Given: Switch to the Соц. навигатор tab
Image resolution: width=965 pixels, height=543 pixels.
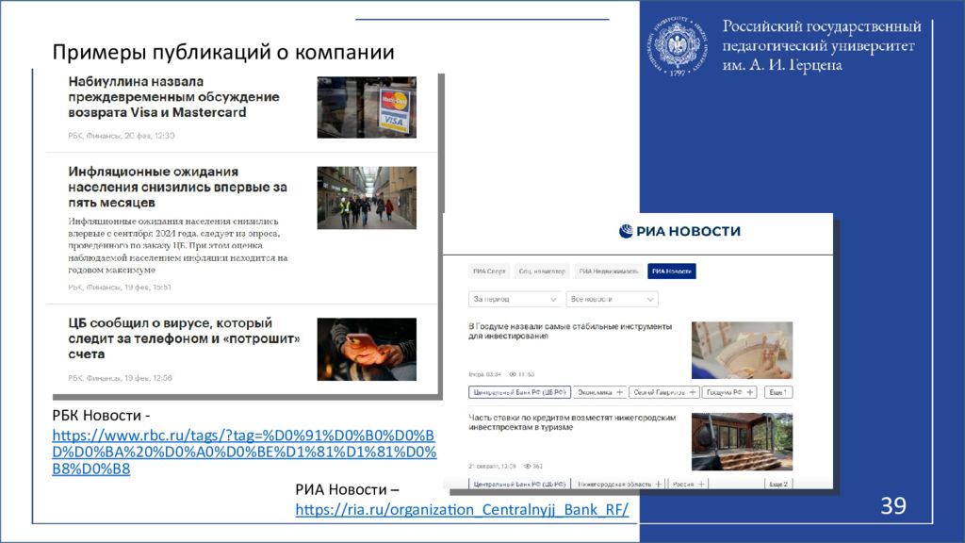Looking at the screenshot, I should pyautogui.click(x=542, y=271).
